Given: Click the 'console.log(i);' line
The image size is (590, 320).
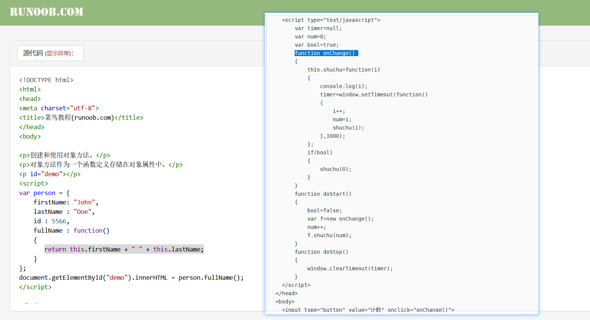Looking at the screenshot, I should pos(344,86).
